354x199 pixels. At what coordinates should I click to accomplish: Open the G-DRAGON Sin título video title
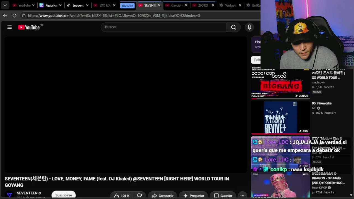pyautogui.click(x=328, y=178)
